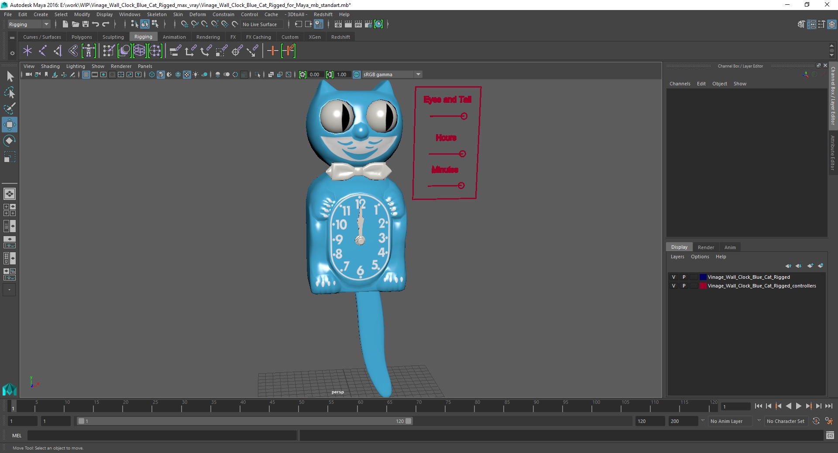838x453 pixels.
Task: Open the Shading menu in viewport panel
Action: (50, 66)
